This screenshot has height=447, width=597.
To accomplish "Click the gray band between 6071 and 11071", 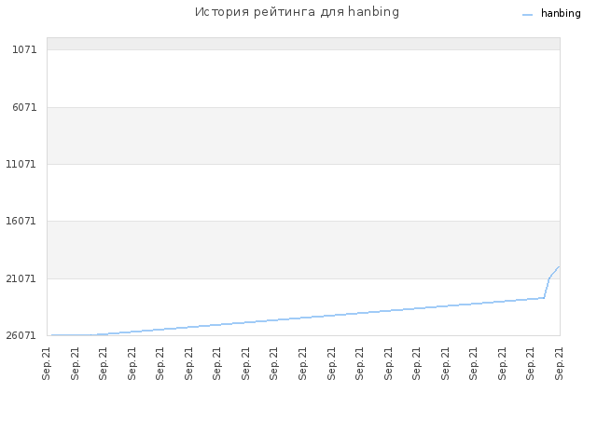I will (303, 136).
